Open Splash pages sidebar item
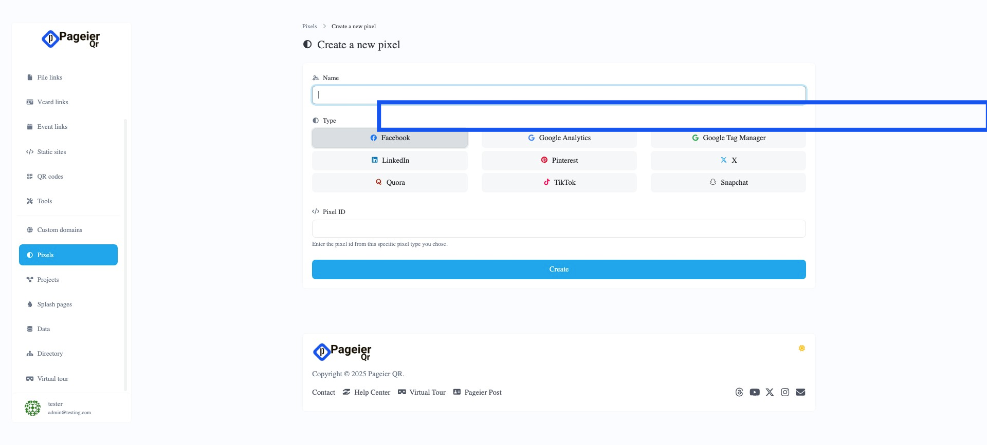This screenshot has height=445, width=987. [54, 304]
